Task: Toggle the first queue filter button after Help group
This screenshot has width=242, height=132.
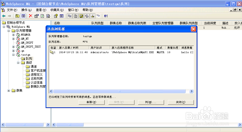Action: click(x=70, y=16)
